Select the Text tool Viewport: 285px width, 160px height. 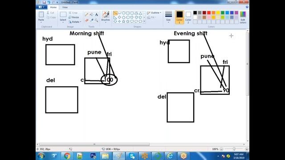96,15
